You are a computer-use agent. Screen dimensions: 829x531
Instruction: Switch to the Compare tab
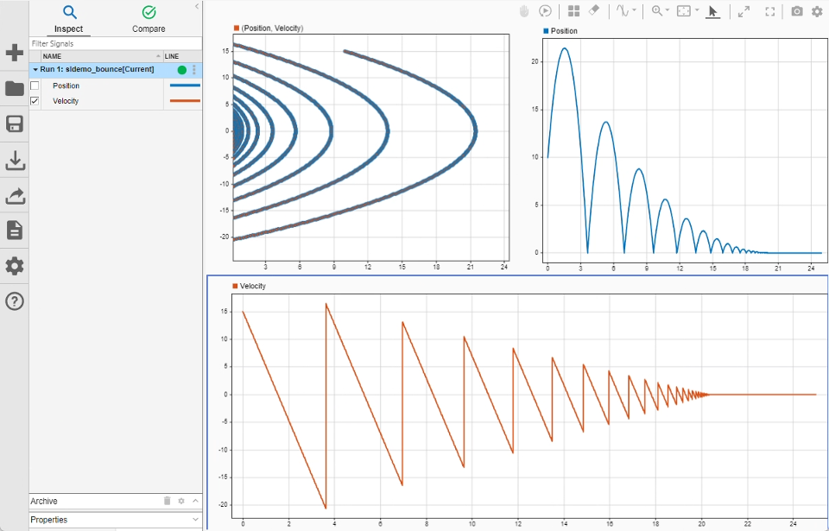[x=148, y=19]
